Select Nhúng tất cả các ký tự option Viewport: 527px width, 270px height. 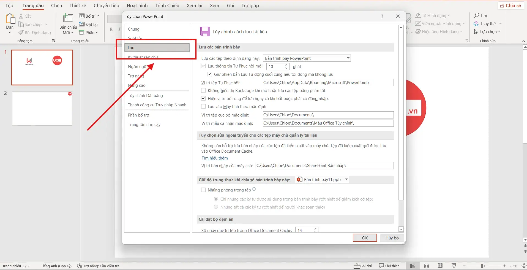pos(216,207)
